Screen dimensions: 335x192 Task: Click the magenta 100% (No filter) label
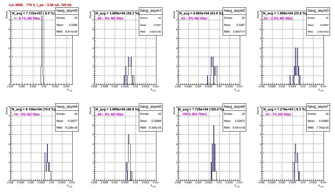pos(195,114)
